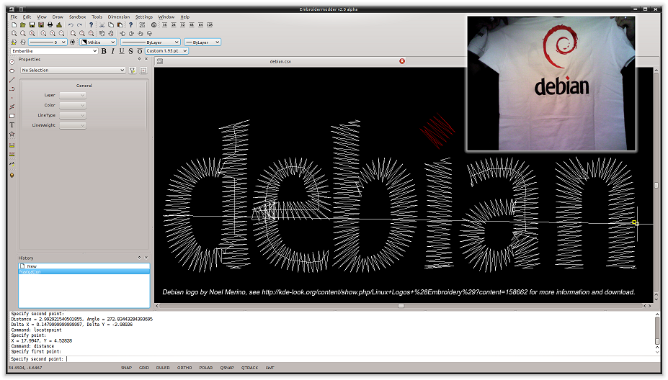Image resolution: width=668 pixels, height=380 pixels.
Task: Toggle POLAR tracking in status bar
Action: [206, 368]
